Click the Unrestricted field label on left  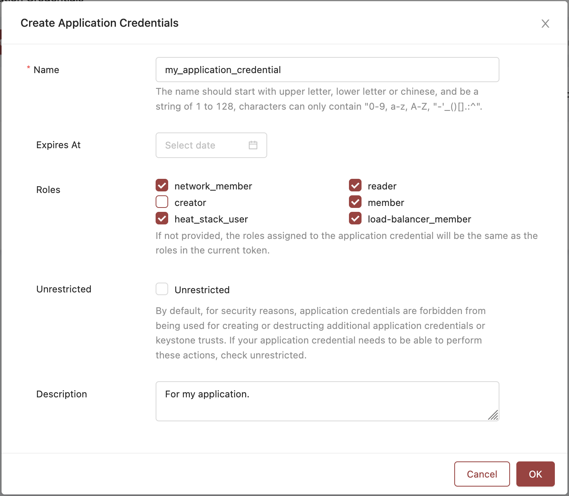pyautogui.click(x=64, y=289)
